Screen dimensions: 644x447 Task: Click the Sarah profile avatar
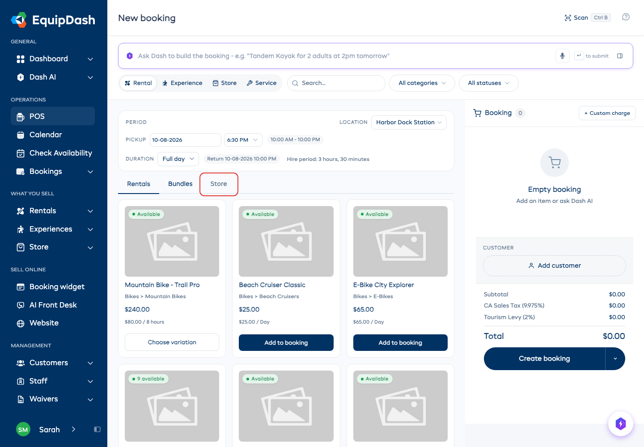pyautogui.click(x=23, y=430)
